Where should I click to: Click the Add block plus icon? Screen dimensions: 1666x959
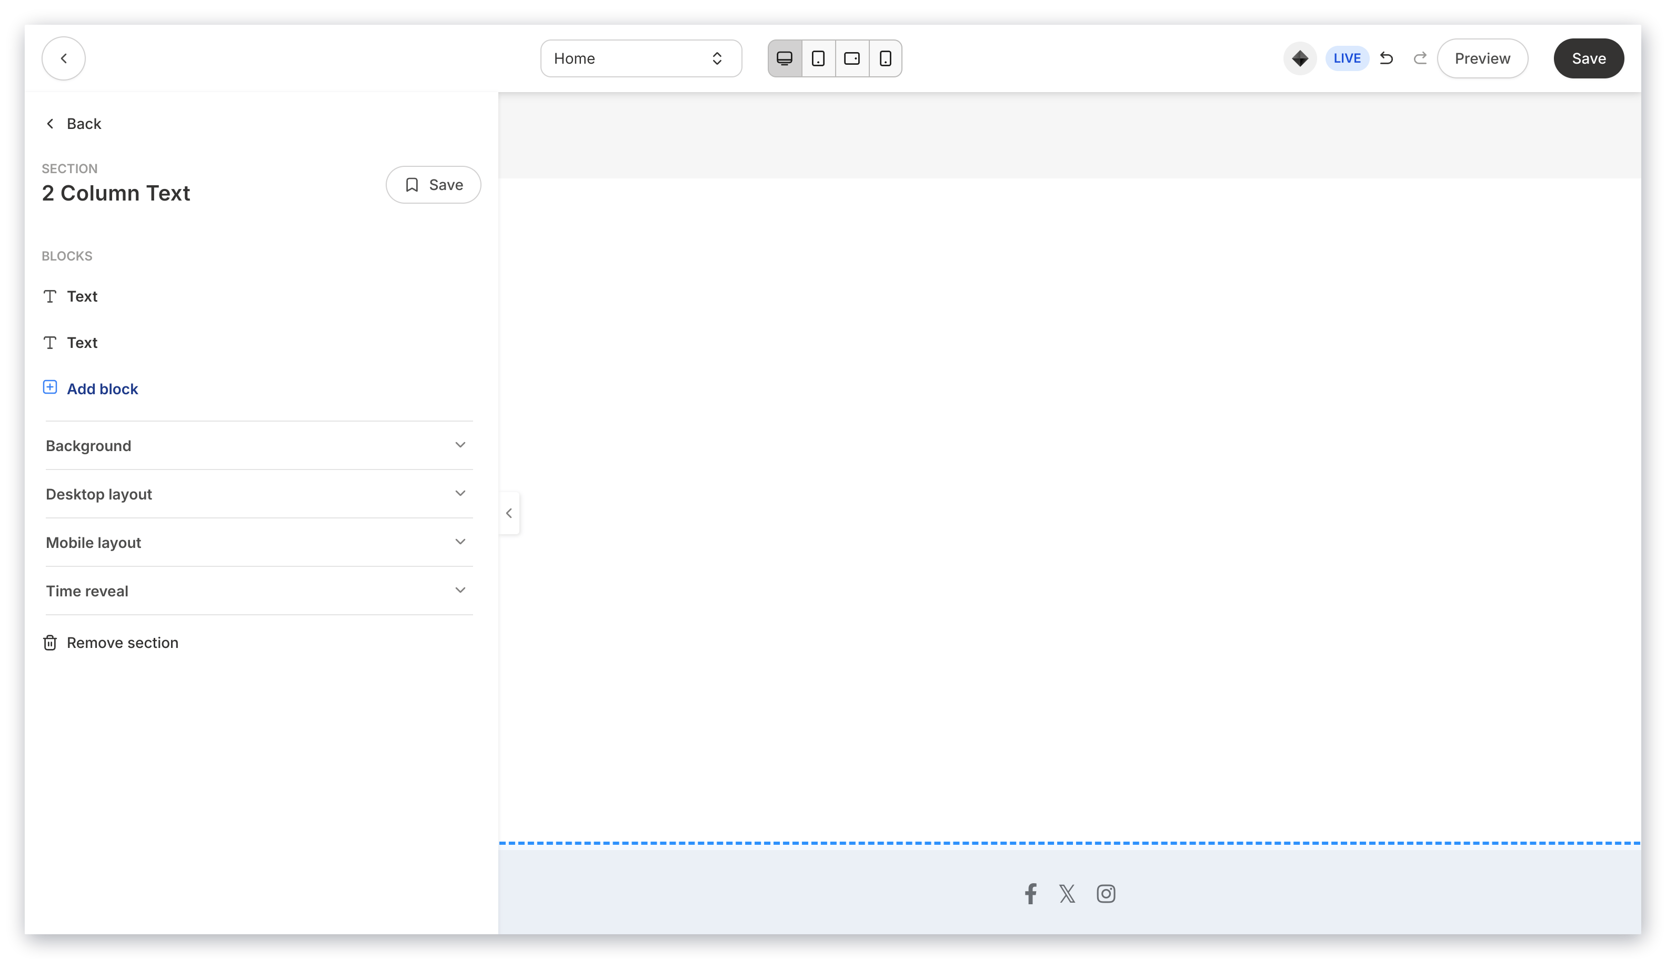pos(50,387)
